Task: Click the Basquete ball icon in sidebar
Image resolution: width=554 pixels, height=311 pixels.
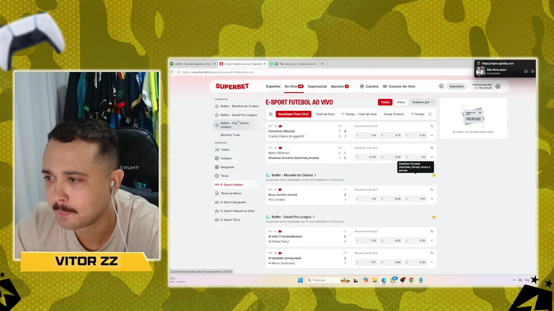Action: (217, 167)
